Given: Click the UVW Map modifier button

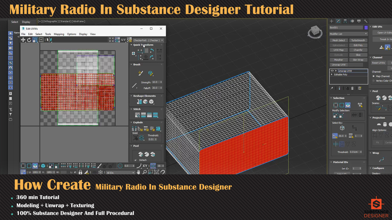Looking at the screenshot, I should pos(339,50).
